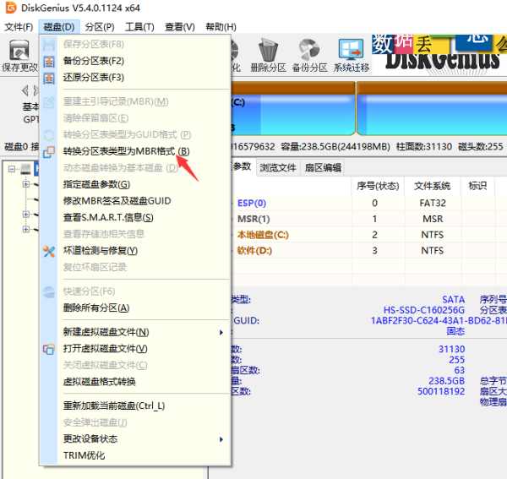Switch to the 浏览文件 tab

pyautogui.click(x=278, y=167)
